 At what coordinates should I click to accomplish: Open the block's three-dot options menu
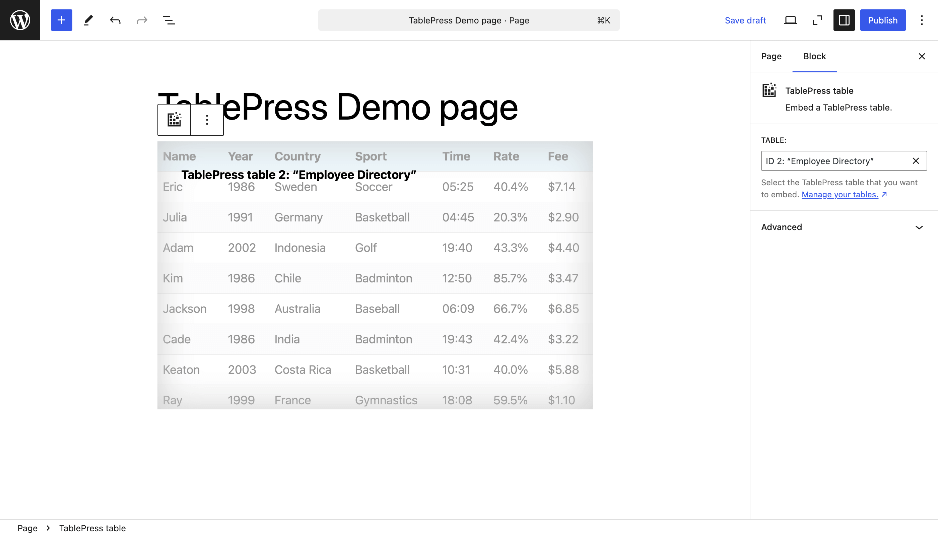(x=206, y=119)
